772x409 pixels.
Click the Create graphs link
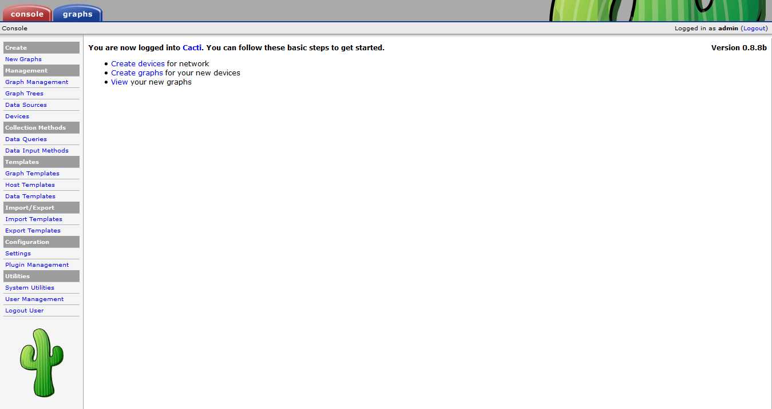pyautogui.click(x=137, y=73)
